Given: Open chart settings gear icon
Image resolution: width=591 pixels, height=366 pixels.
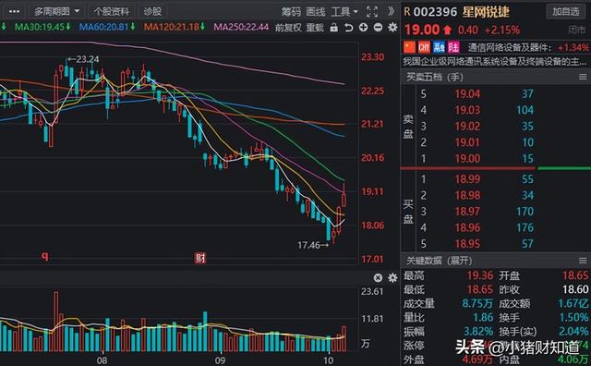Looking at the screenshot, I should pos(392,27).
